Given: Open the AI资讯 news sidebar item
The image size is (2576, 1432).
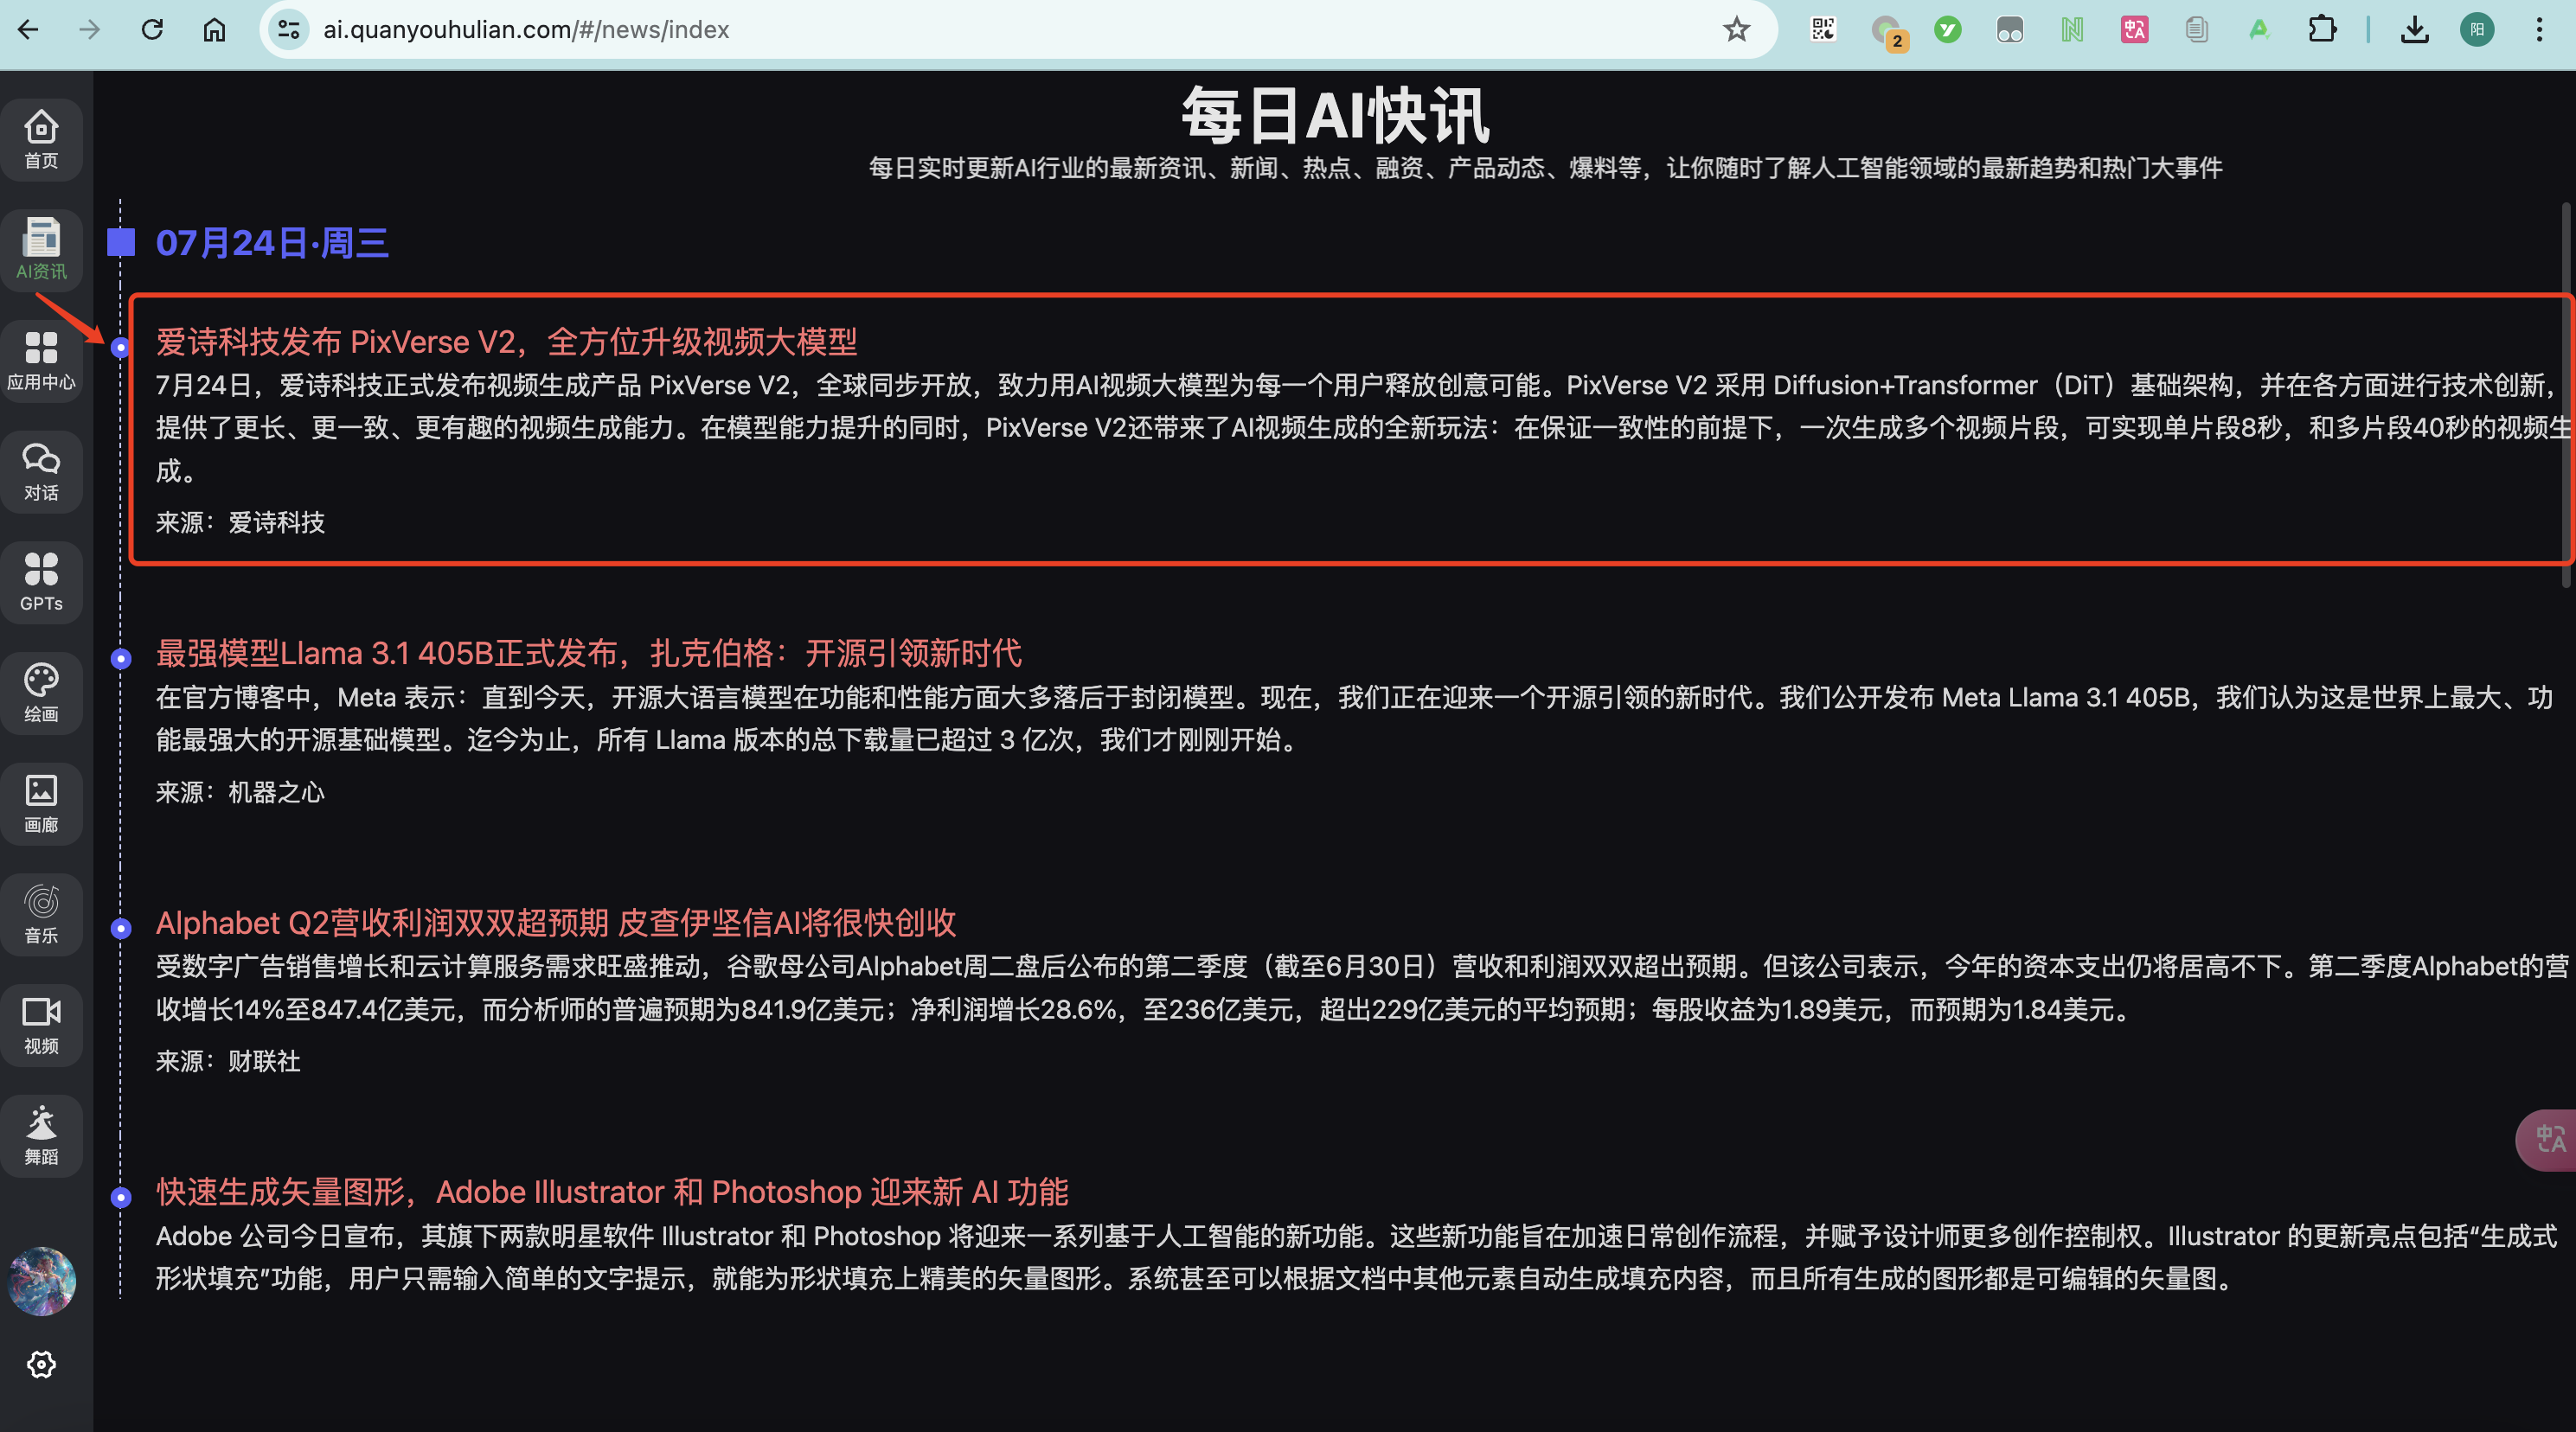Looking at the screenshot, I should [41, 250].
